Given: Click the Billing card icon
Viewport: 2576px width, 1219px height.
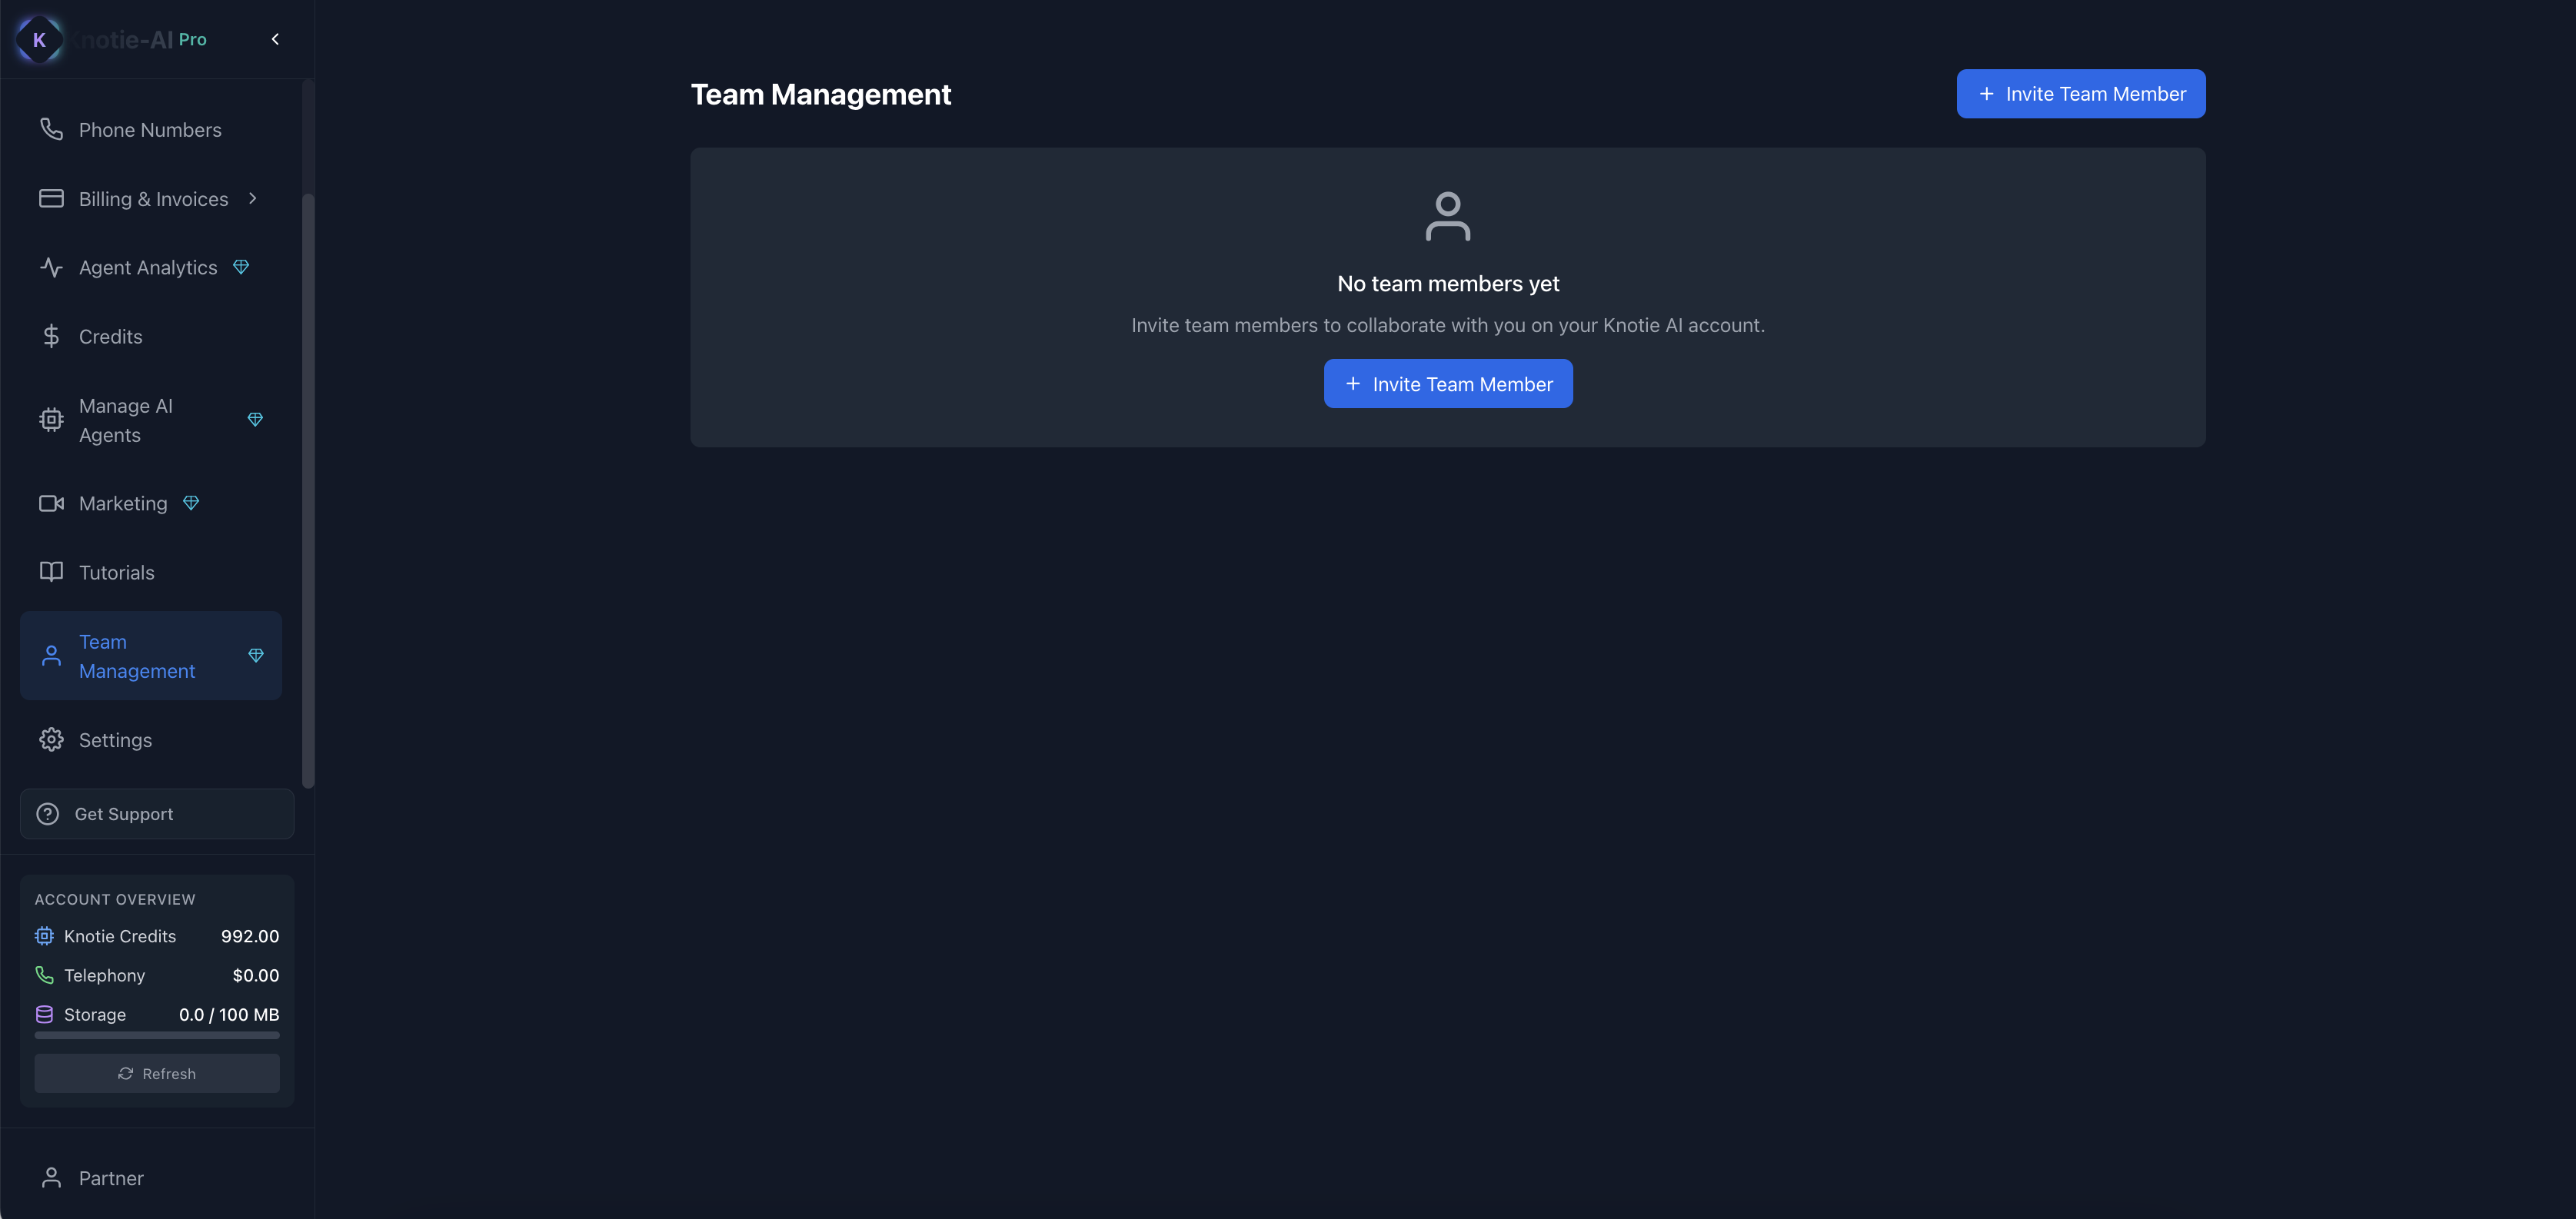Looking at the screenshot, I should point(51,199).
